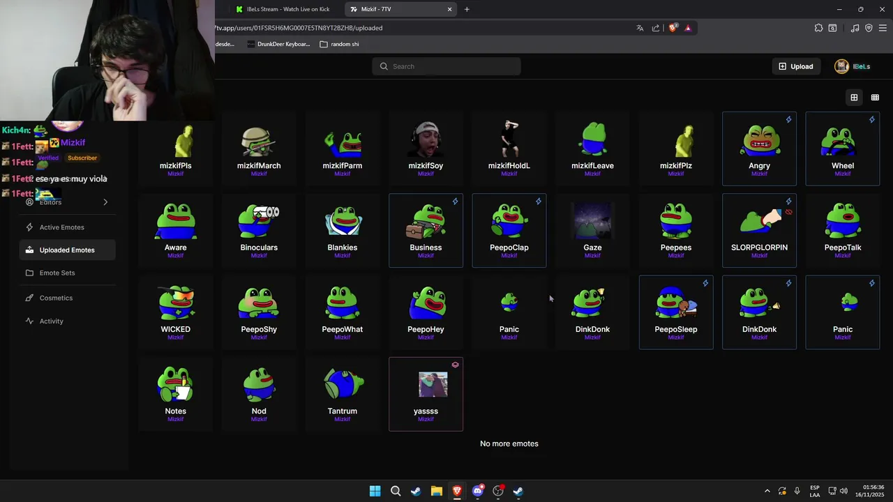This screenshot has width=893, height=502.
Task: Open Cosmetics in sidebar
Action: 68,298
